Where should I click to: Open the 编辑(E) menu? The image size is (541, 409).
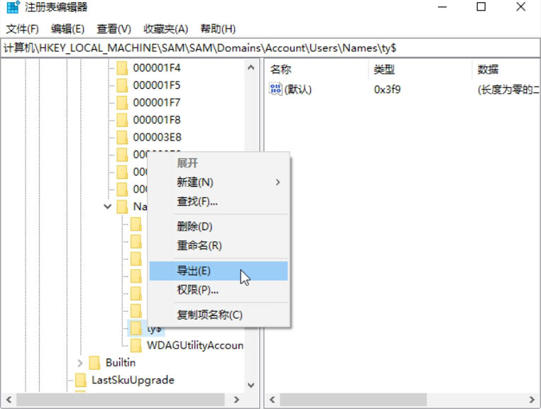tap(67, 29)
